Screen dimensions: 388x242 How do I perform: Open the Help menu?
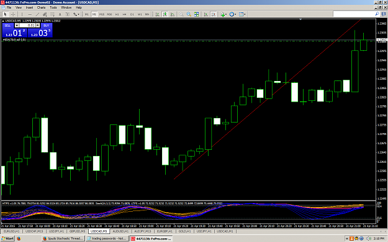click(79, 7)
